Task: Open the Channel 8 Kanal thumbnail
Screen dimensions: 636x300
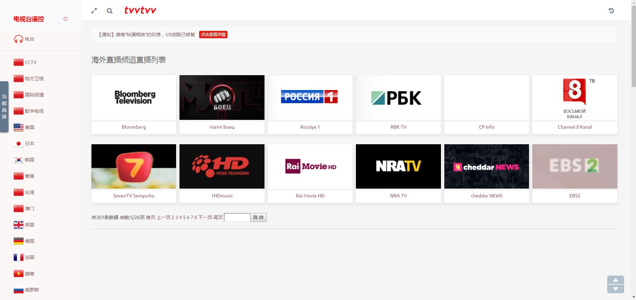Action: pos(575,98)
